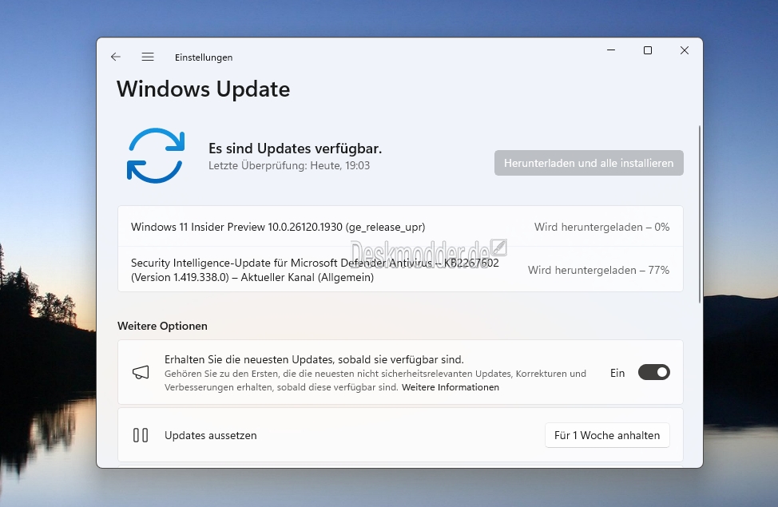Pause updates with Für 1 Woche anhalten
The height and width of the screenshot is (507, 778).
pyautogui.click(x=607, y=435)
